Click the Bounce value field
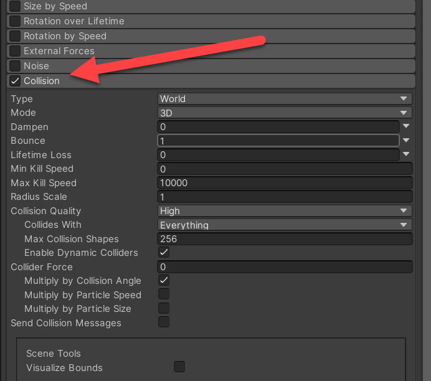The image size is (431, 381). [x=278, y=141]
